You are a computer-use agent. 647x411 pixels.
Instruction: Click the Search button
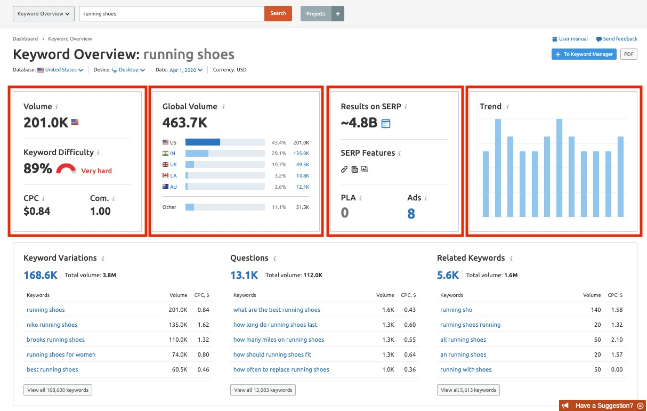[278, 13]
